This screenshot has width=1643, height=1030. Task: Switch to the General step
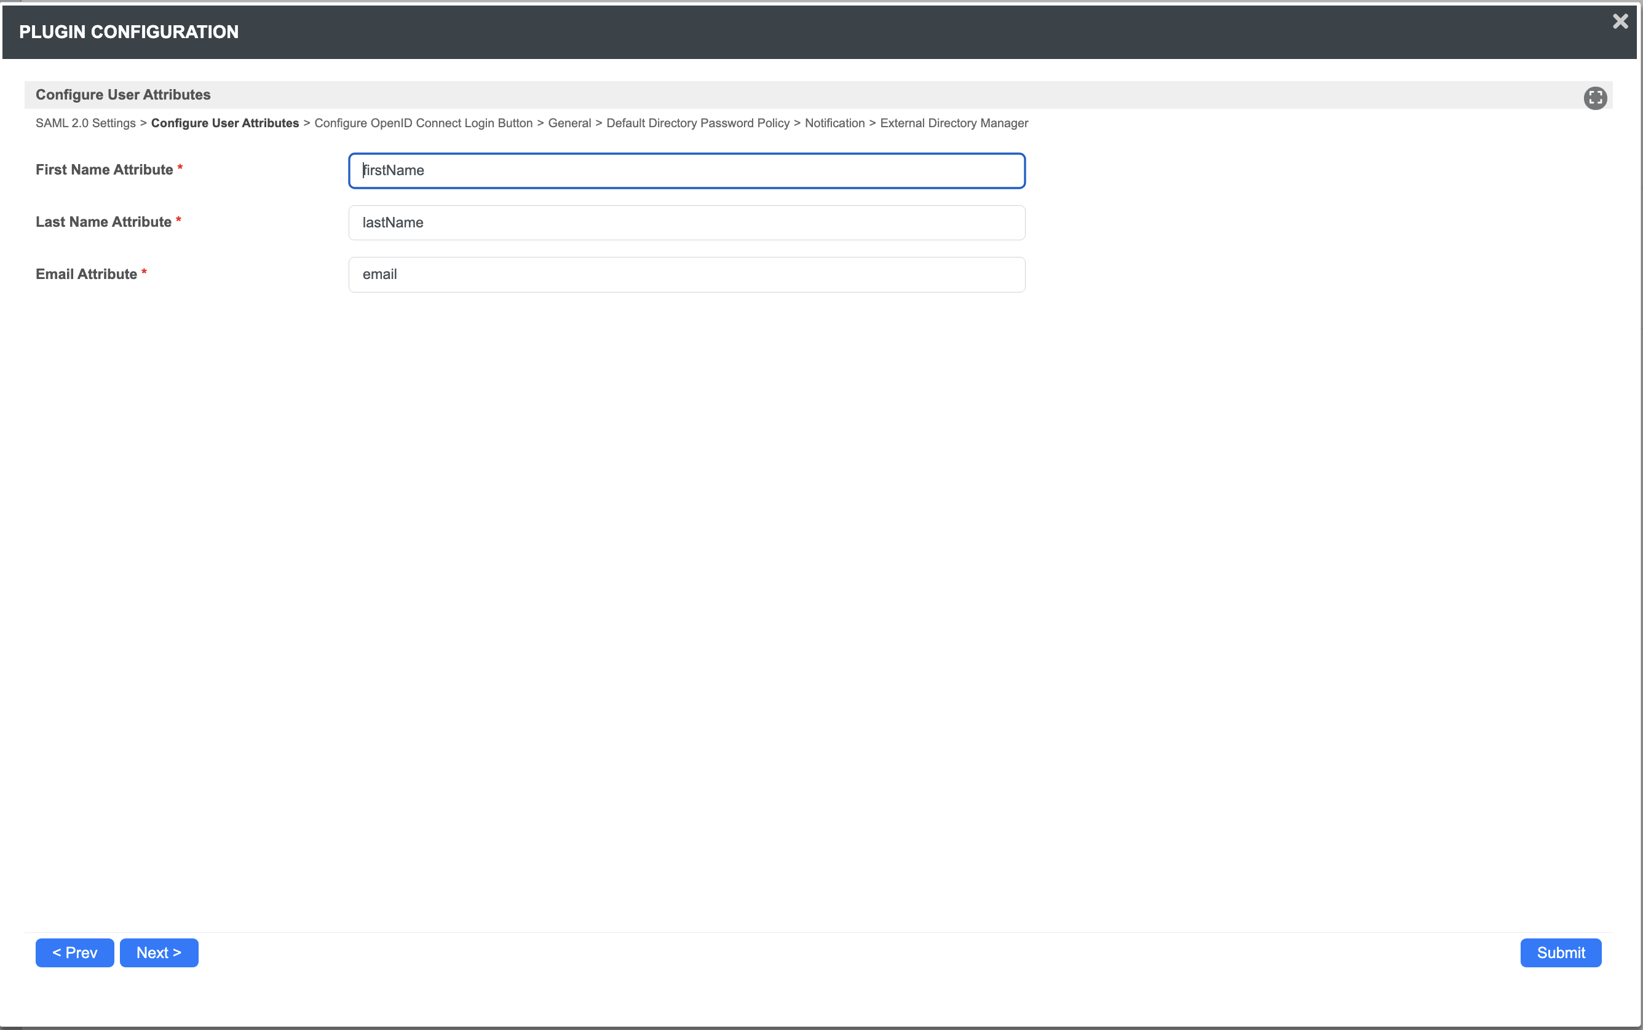569,124
